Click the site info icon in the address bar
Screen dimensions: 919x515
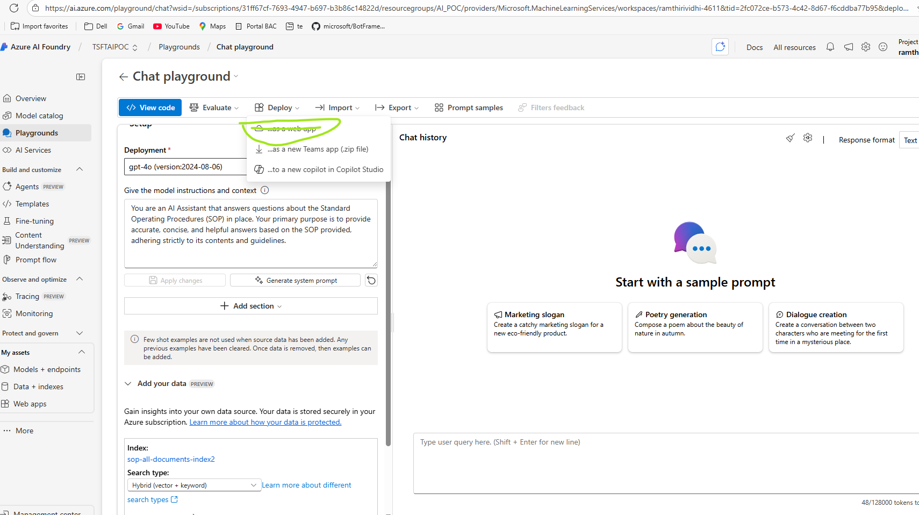(35, 8)
